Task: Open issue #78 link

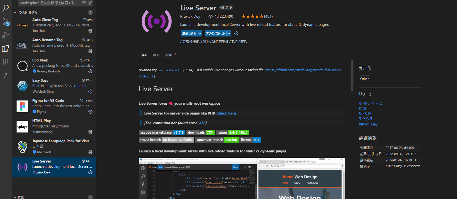Action: [x=202, y=123]
